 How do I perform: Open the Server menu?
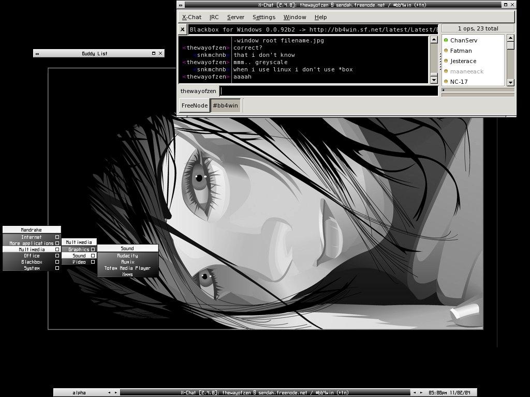click(235, 17)
